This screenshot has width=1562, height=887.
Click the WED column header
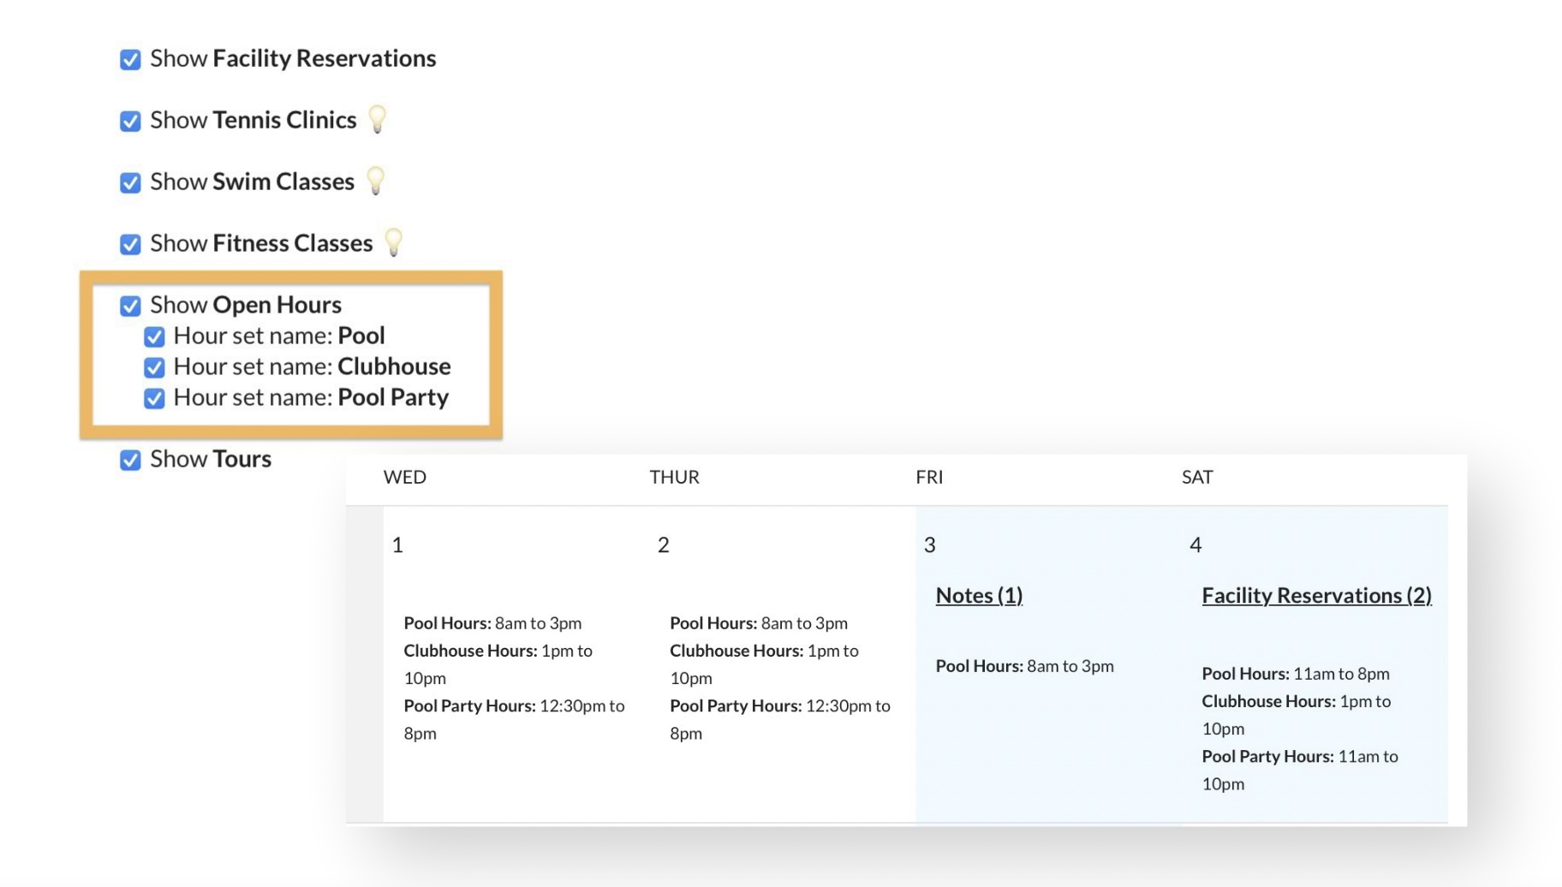pos(404,477)
